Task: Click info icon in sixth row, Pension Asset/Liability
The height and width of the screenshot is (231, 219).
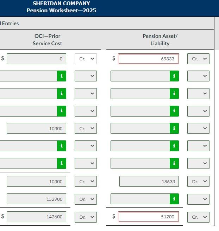Action: pos(174,146)
